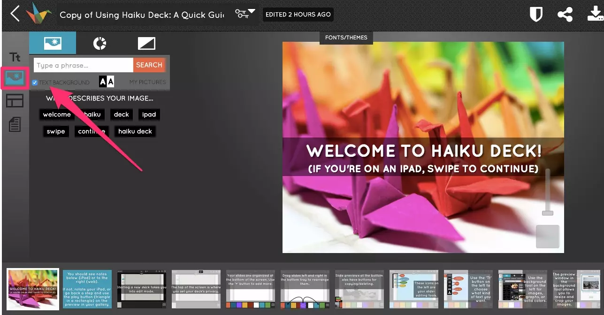604x315 pixels.
Task: Expand the key privacy dropdown
Action: coord(245,13)
